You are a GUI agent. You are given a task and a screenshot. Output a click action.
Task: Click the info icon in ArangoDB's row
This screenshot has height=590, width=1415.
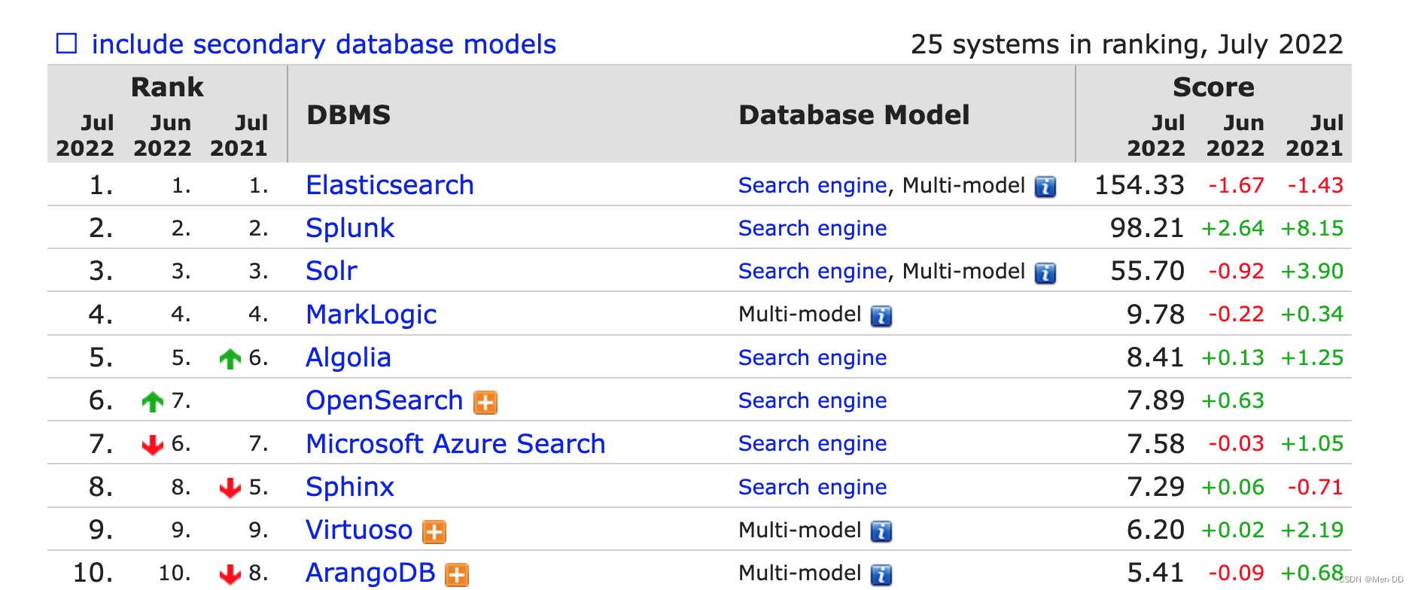pyautogui.click(x=881, y=575)
